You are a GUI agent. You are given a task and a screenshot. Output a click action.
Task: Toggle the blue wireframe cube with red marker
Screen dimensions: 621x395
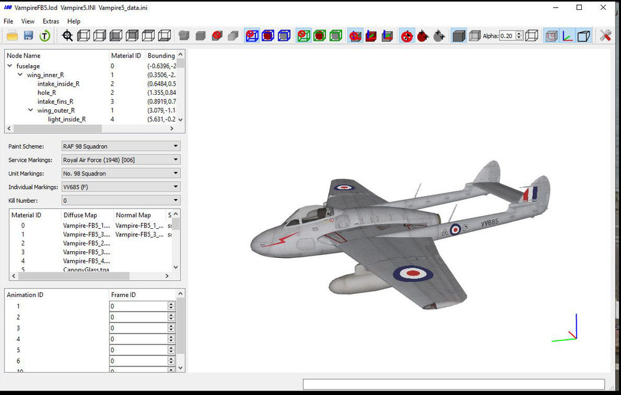pos(252,36)
